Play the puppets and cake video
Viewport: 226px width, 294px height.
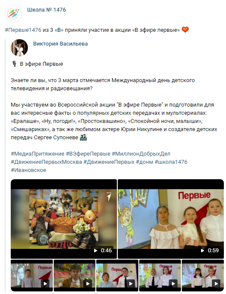tap(64, 219)
